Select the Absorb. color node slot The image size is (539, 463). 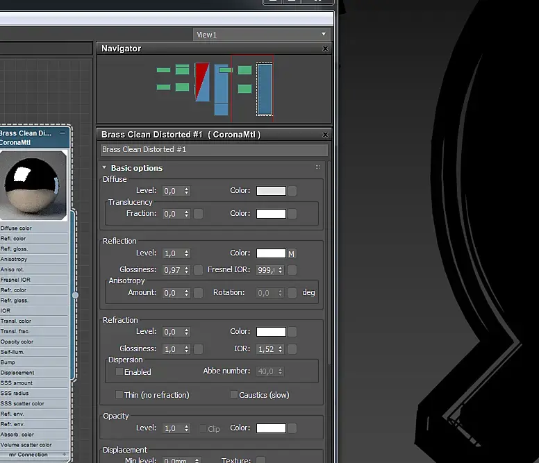pos(33,434)
